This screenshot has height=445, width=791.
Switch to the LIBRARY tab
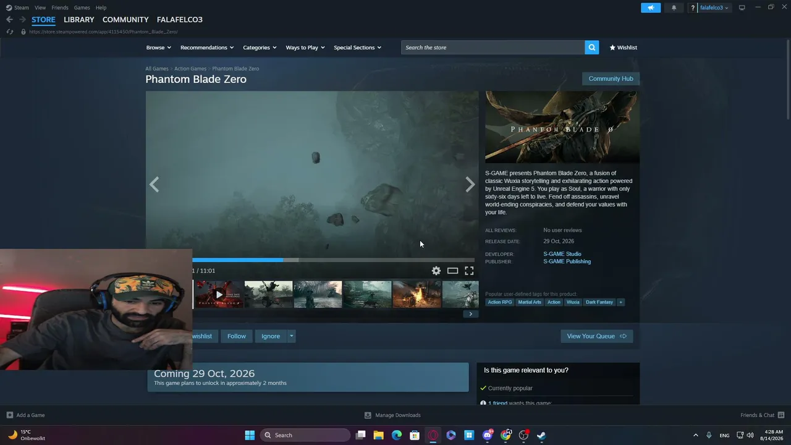(x=79, y=20)
